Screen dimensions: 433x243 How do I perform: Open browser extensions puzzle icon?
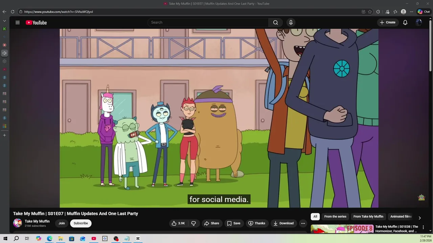(378, 12)
